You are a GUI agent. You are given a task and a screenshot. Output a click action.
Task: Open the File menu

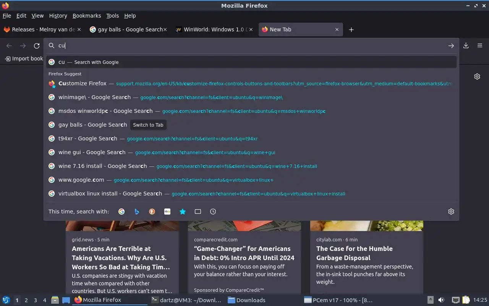click(7, 16)
